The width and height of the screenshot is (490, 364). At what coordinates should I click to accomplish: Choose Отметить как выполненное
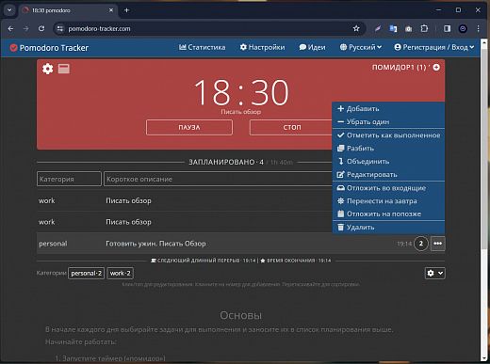[x=388, y=135]
